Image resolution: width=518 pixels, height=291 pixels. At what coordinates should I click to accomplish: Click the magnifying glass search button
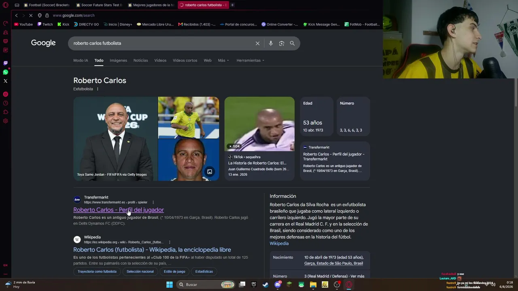292,43
